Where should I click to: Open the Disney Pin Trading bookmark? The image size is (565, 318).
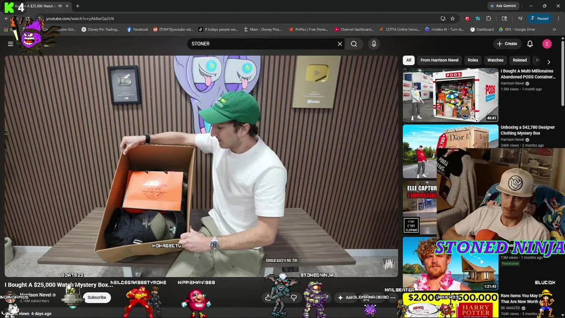[x=101, y=30]
